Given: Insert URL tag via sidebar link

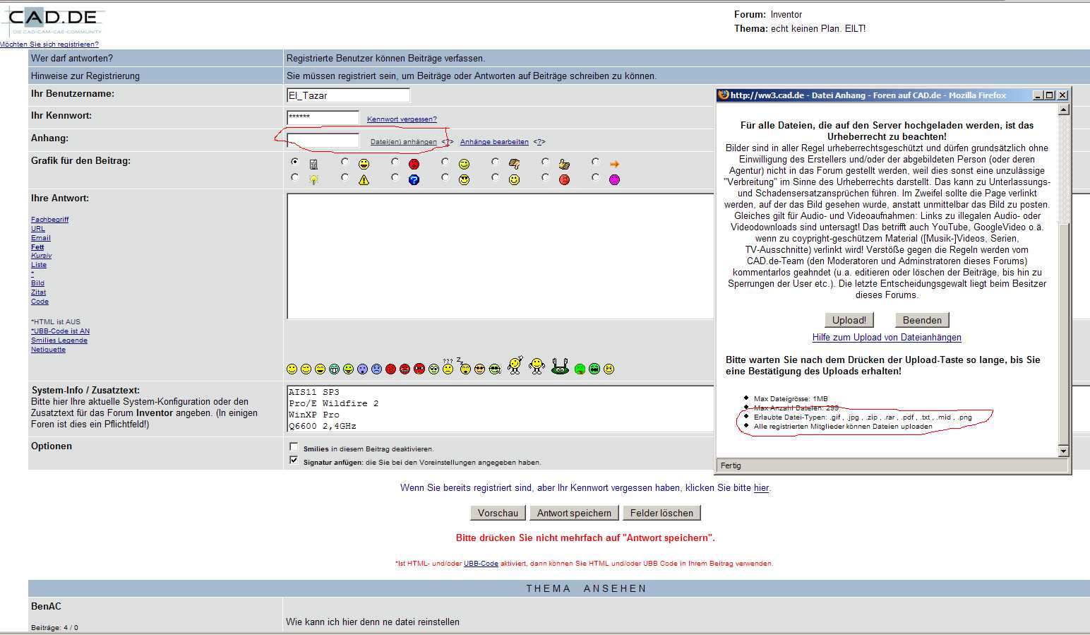Looking at the screenshot, I should click(x=38, y=229).
